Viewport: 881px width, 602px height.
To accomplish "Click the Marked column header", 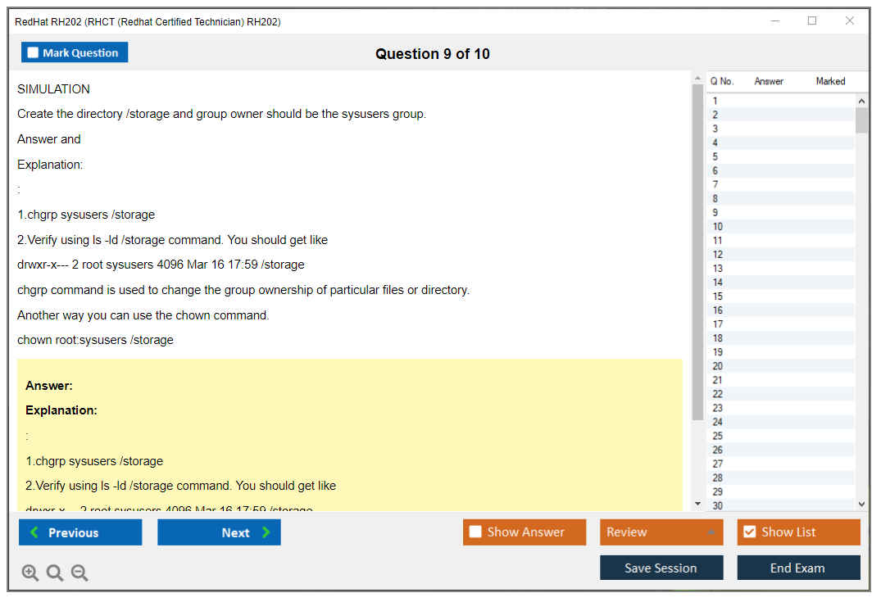I will point(830,81).
